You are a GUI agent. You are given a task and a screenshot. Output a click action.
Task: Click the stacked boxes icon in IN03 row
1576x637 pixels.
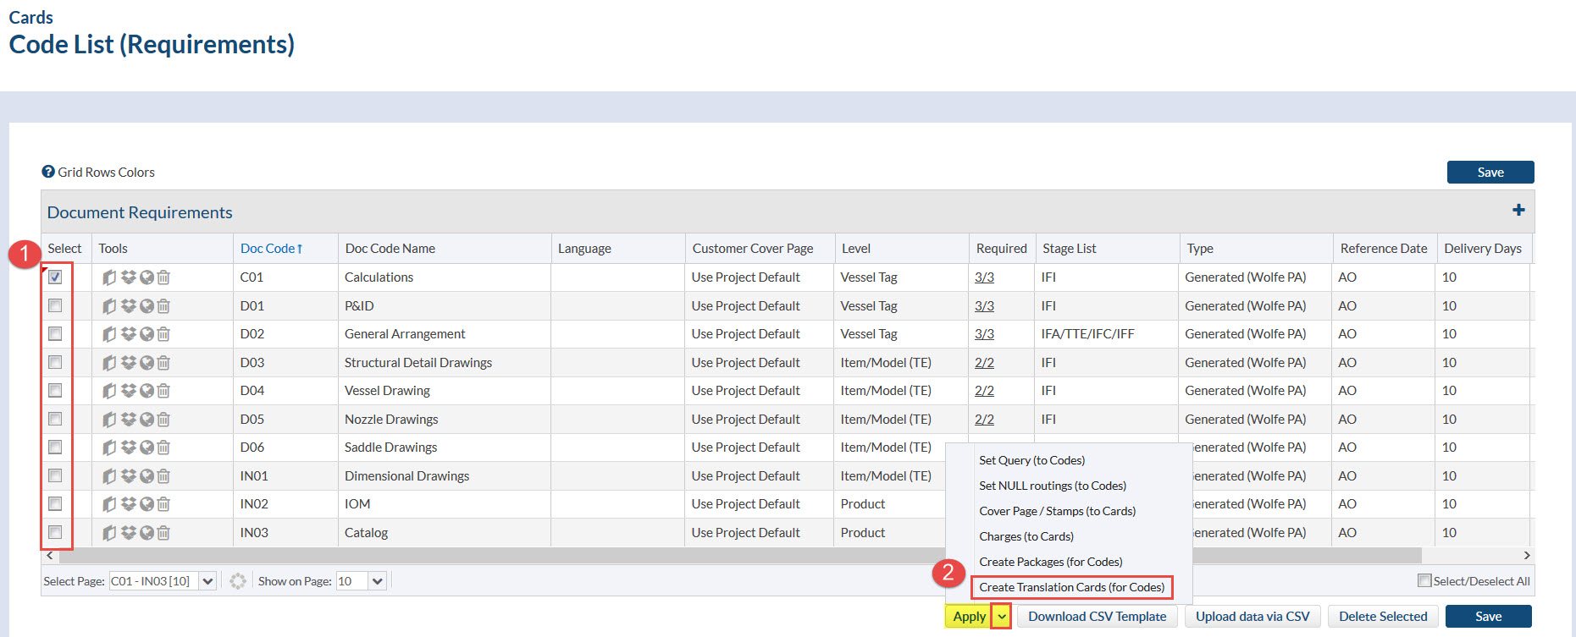tap(128, 533)
